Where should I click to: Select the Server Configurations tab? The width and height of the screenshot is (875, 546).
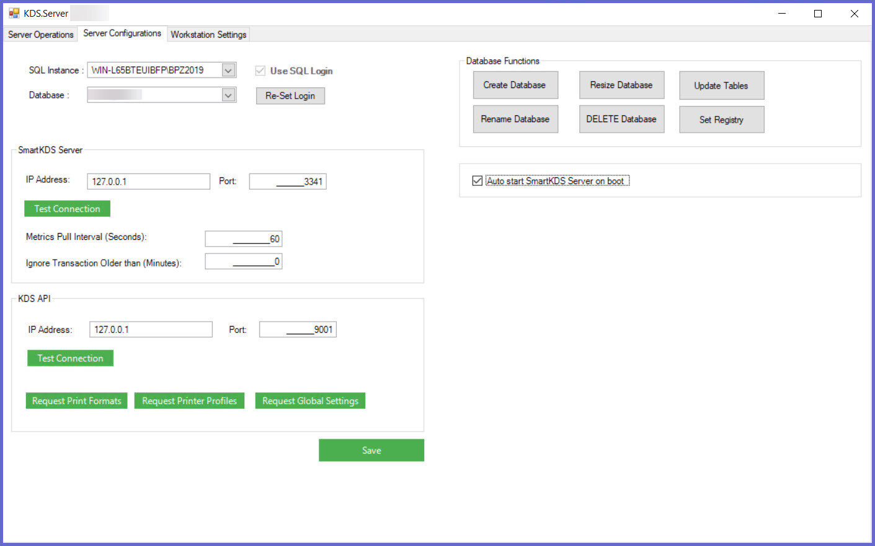point(122,33)
